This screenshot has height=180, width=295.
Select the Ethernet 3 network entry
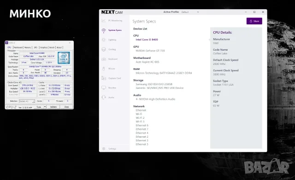[142, 140]
